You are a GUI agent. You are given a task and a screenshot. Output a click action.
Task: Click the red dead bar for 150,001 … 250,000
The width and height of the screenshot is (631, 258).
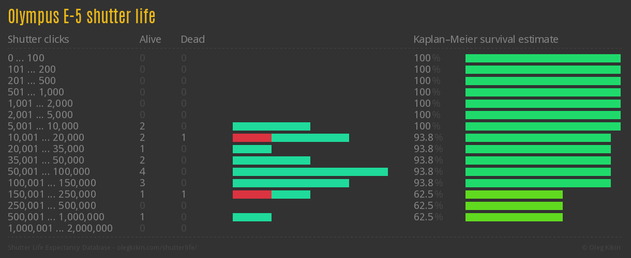point(252,195)
